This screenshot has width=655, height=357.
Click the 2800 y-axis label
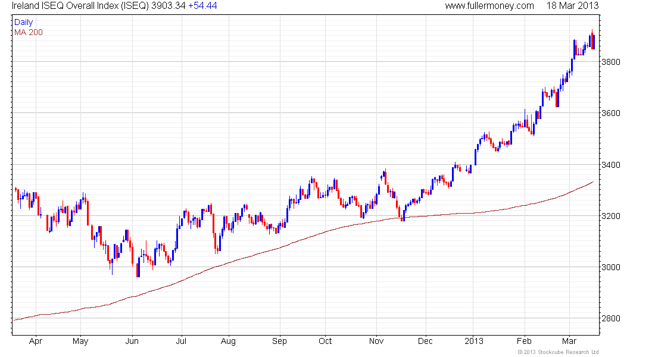(x=611, y=318)
